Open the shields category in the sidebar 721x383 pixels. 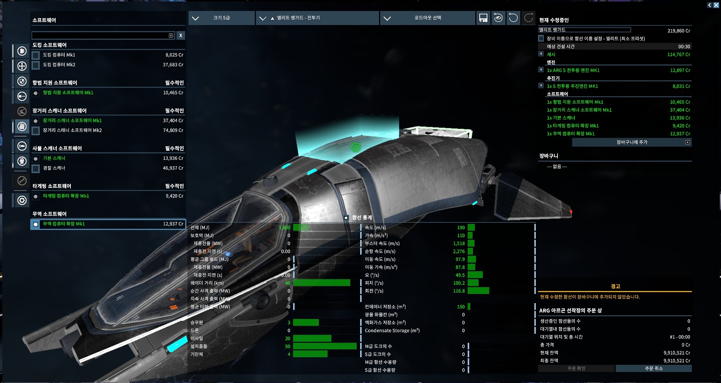[22, 81]
